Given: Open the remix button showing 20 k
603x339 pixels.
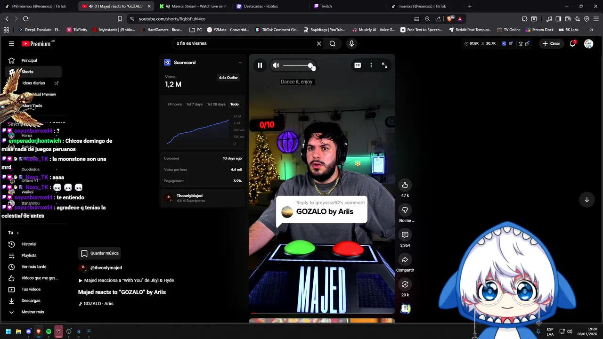Looking at the screenshot, I should tap(405, 284).
